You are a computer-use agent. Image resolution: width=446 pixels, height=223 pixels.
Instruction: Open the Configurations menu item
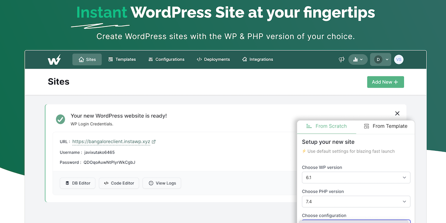166,60
